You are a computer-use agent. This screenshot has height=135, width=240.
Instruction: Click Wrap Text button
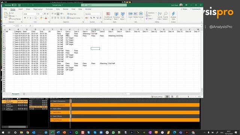72,14
